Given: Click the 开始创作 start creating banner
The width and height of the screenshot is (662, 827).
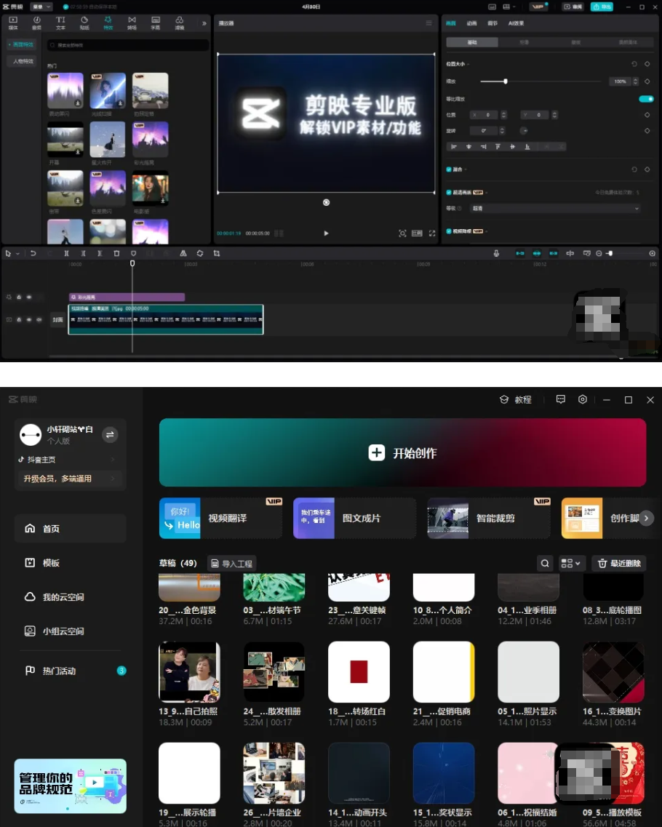Looking at the screenshot, I should coord(402,452).
